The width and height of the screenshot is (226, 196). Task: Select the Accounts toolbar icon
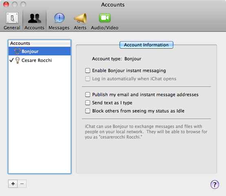click(x=34, y=21)
